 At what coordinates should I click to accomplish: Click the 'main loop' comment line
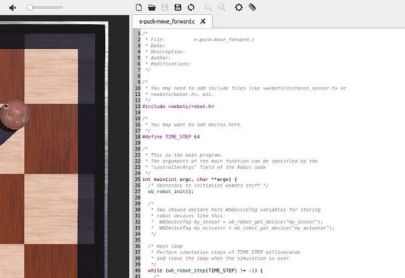[165, 246]
